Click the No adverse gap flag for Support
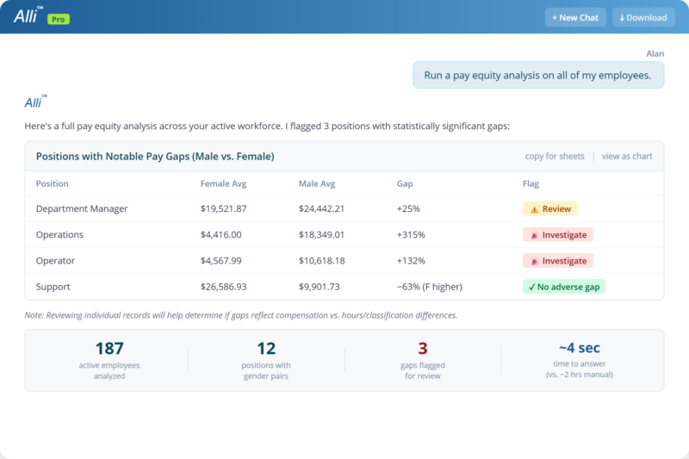The image size is (689, 459). (564, 287)
